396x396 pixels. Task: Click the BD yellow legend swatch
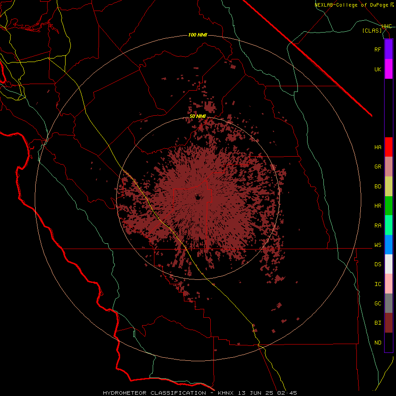point(389,187)
